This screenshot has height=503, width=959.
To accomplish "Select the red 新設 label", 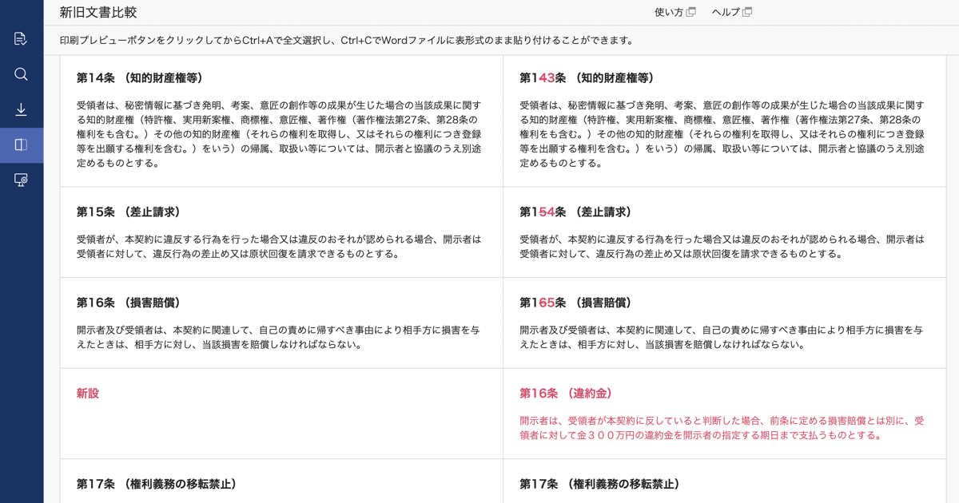I will click(88, 394).
